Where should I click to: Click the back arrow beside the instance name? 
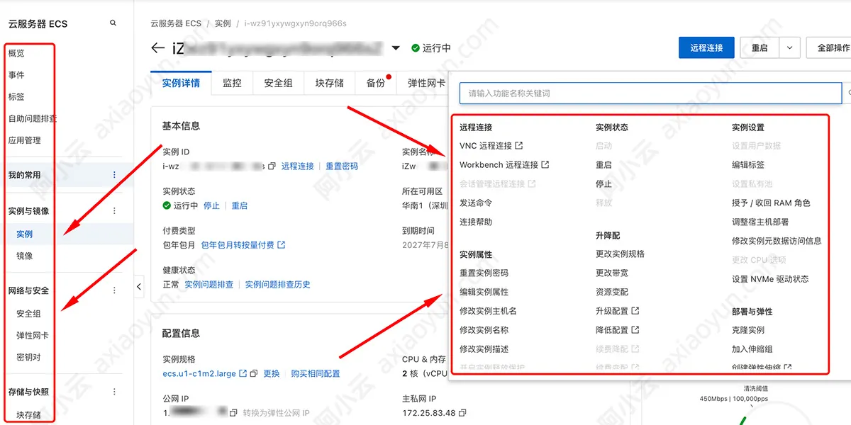click(157, 48)
